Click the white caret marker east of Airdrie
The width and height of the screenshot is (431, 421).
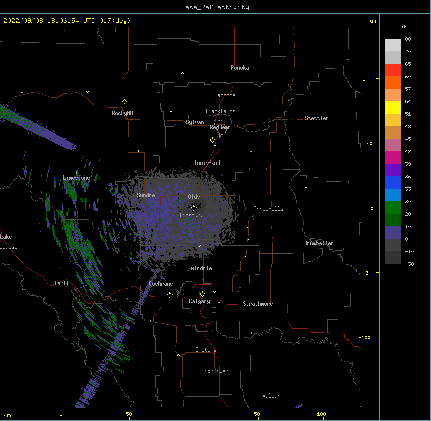point(238,262)
